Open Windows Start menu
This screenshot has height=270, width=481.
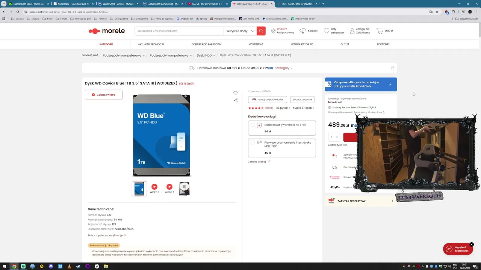[5, 266]
